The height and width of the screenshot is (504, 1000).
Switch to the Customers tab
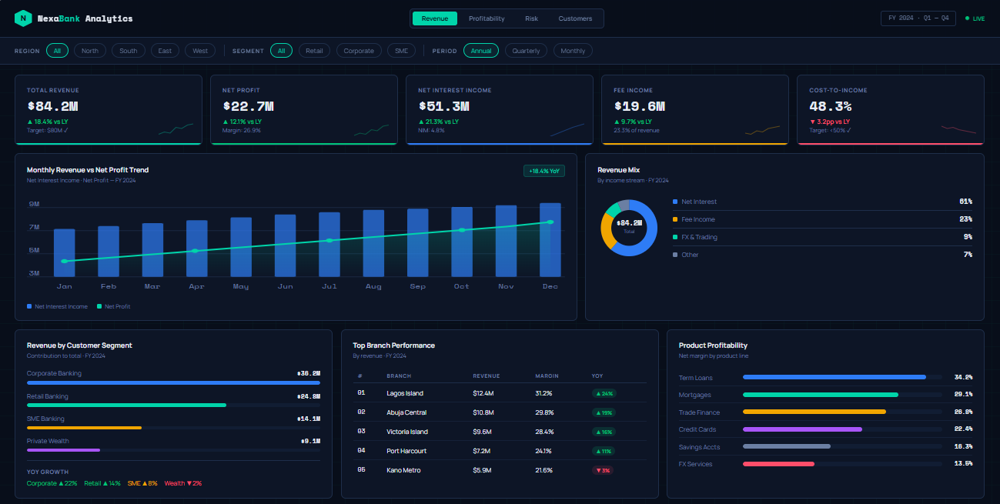pyautogui.click(x=575, y=18)
